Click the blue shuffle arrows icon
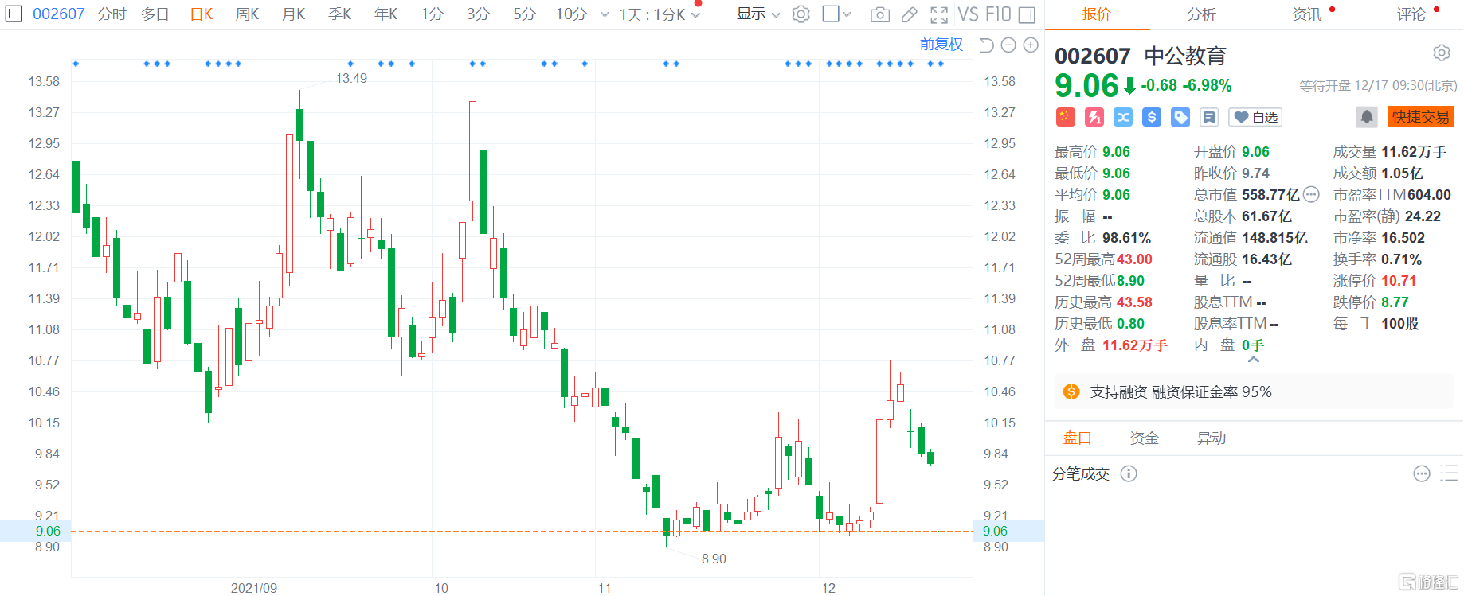 1123,118
